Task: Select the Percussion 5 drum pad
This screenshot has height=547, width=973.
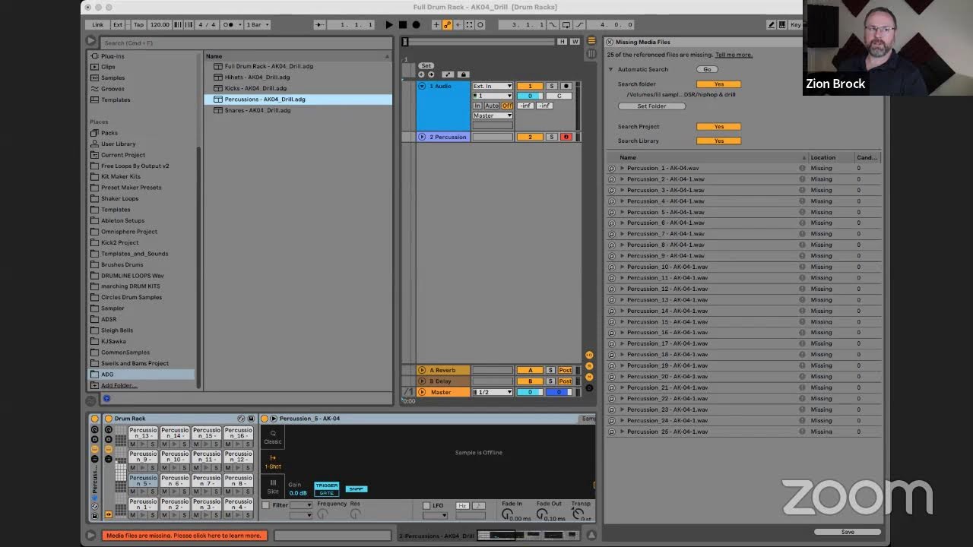Action: (142, 479)
